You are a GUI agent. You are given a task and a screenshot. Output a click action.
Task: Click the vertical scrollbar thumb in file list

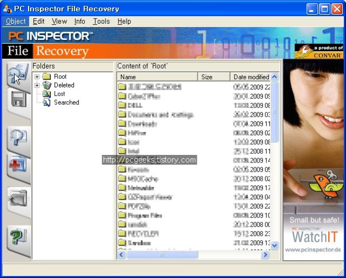pyautogui.click(x=275, y=112)
